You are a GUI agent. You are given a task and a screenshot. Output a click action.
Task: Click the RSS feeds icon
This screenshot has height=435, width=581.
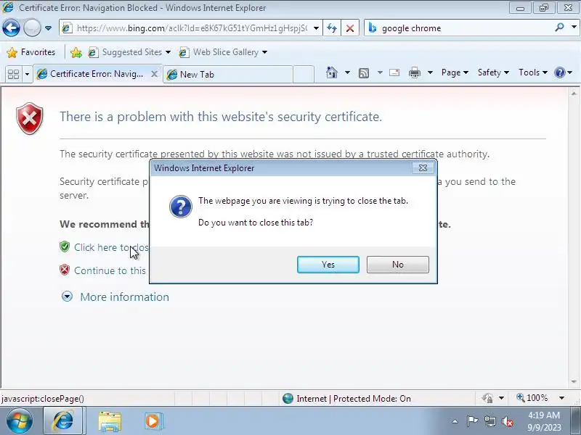(x=364, y=73)
